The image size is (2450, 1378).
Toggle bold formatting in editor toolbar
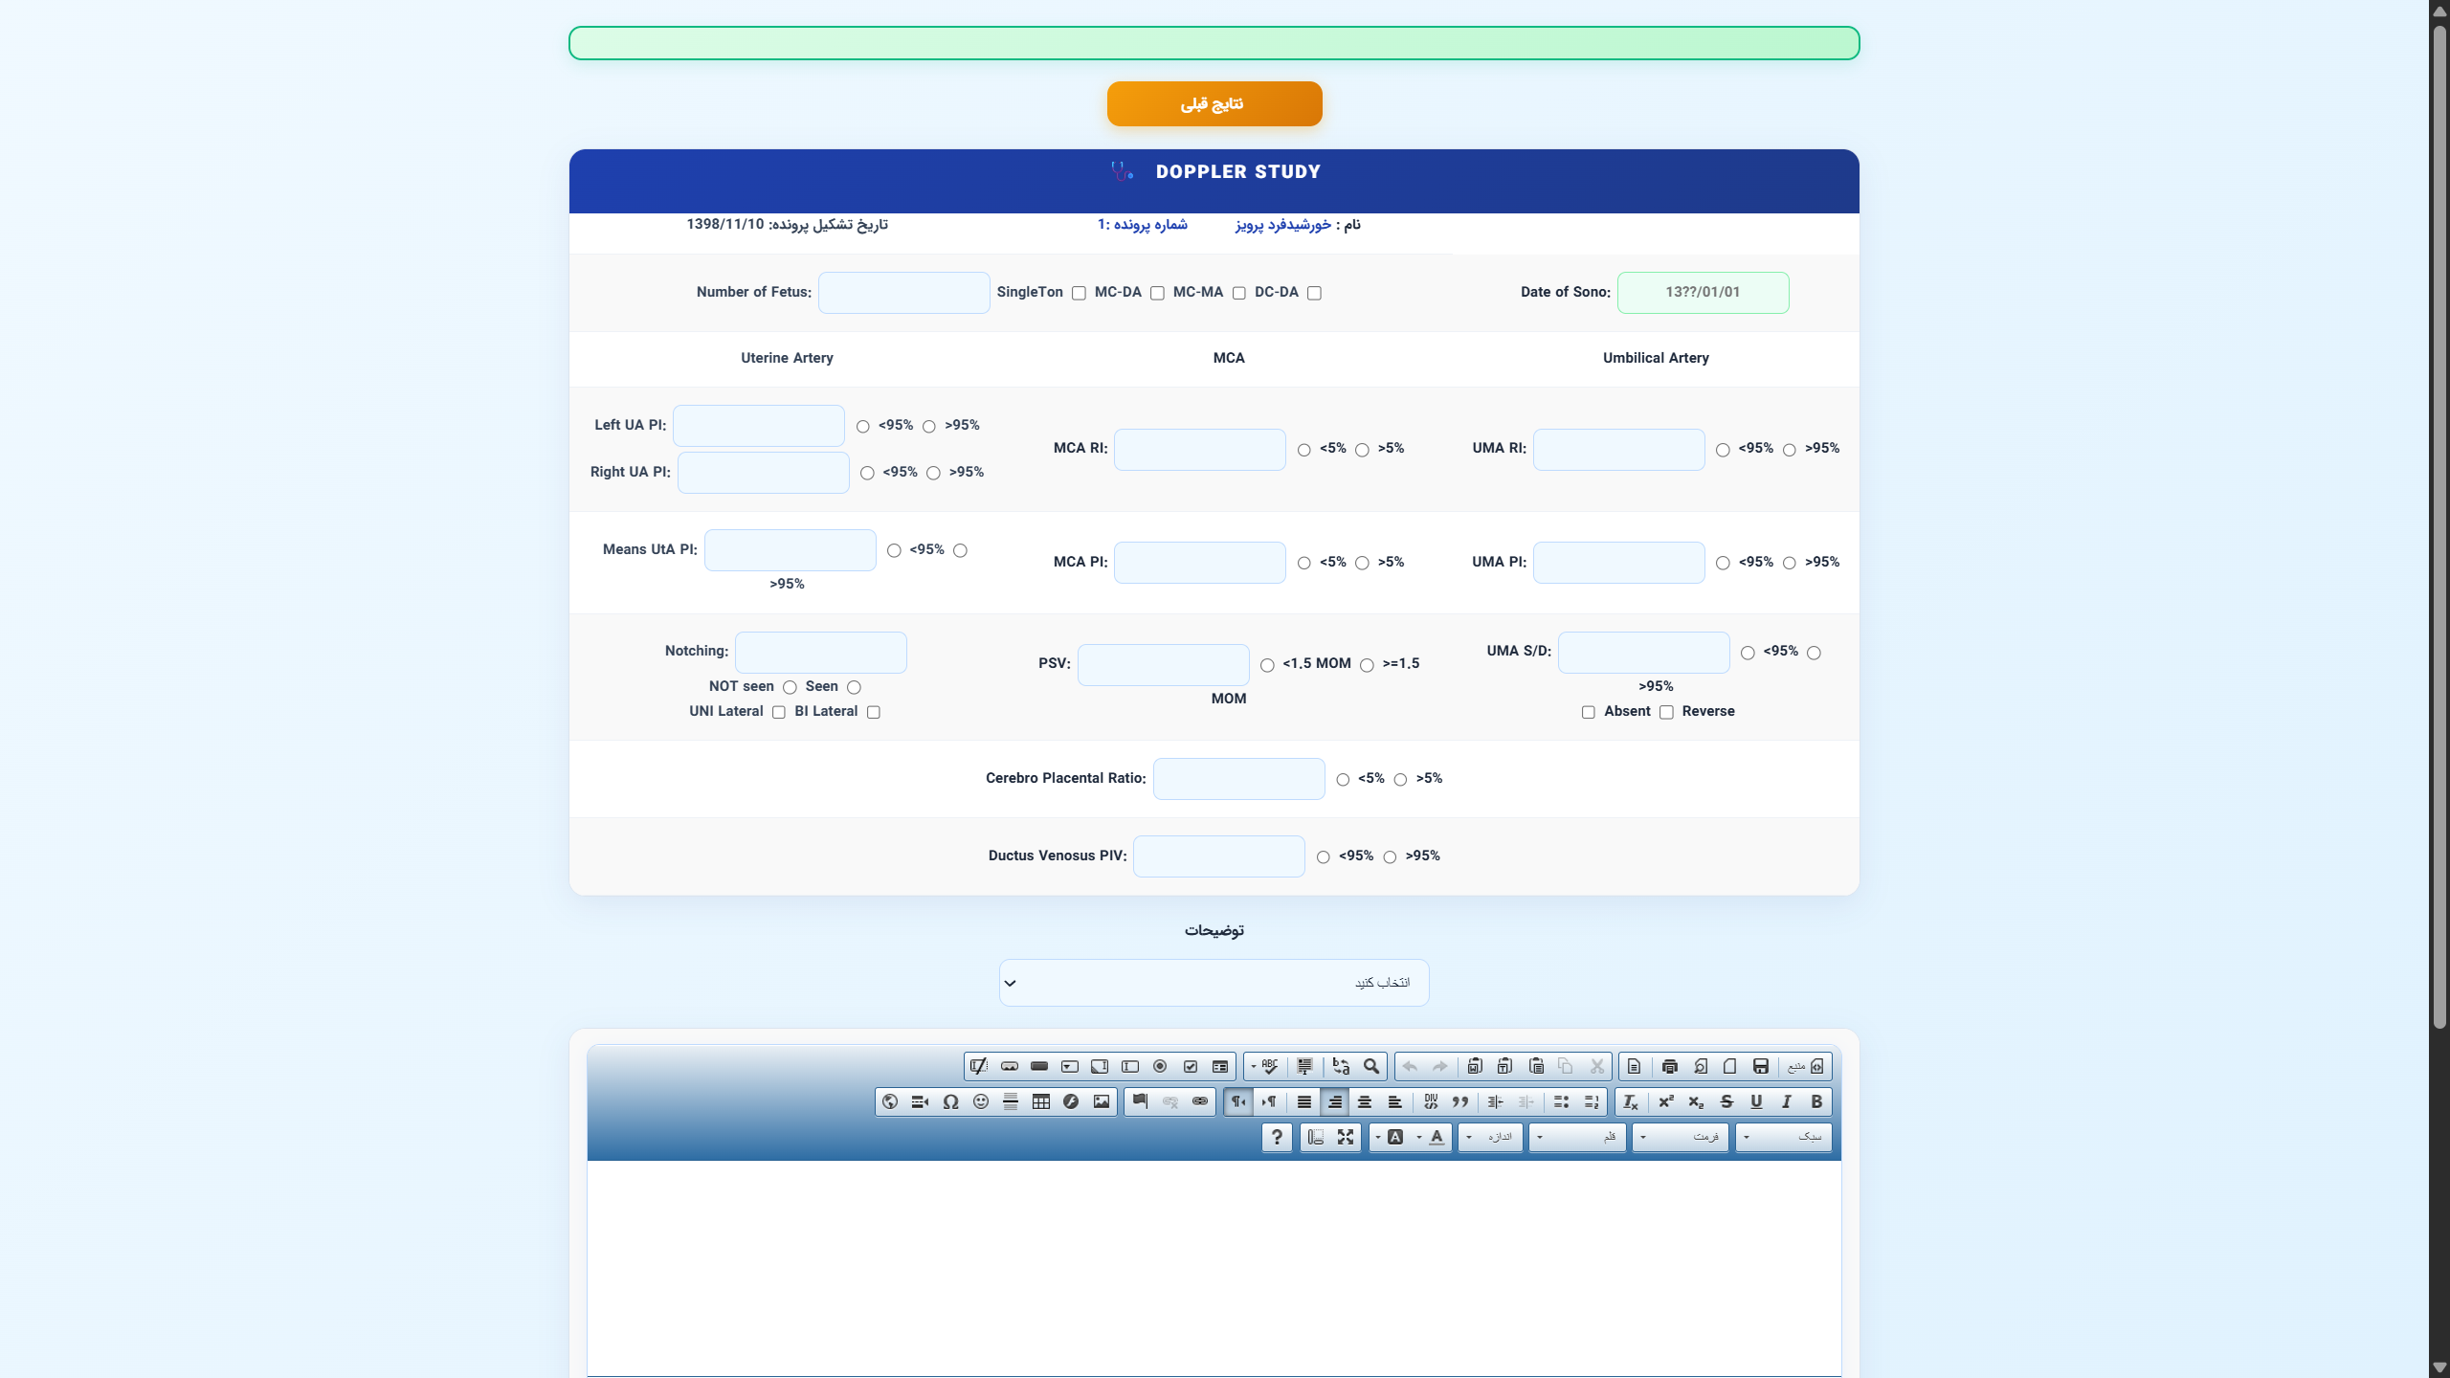coord(1815,1101)
